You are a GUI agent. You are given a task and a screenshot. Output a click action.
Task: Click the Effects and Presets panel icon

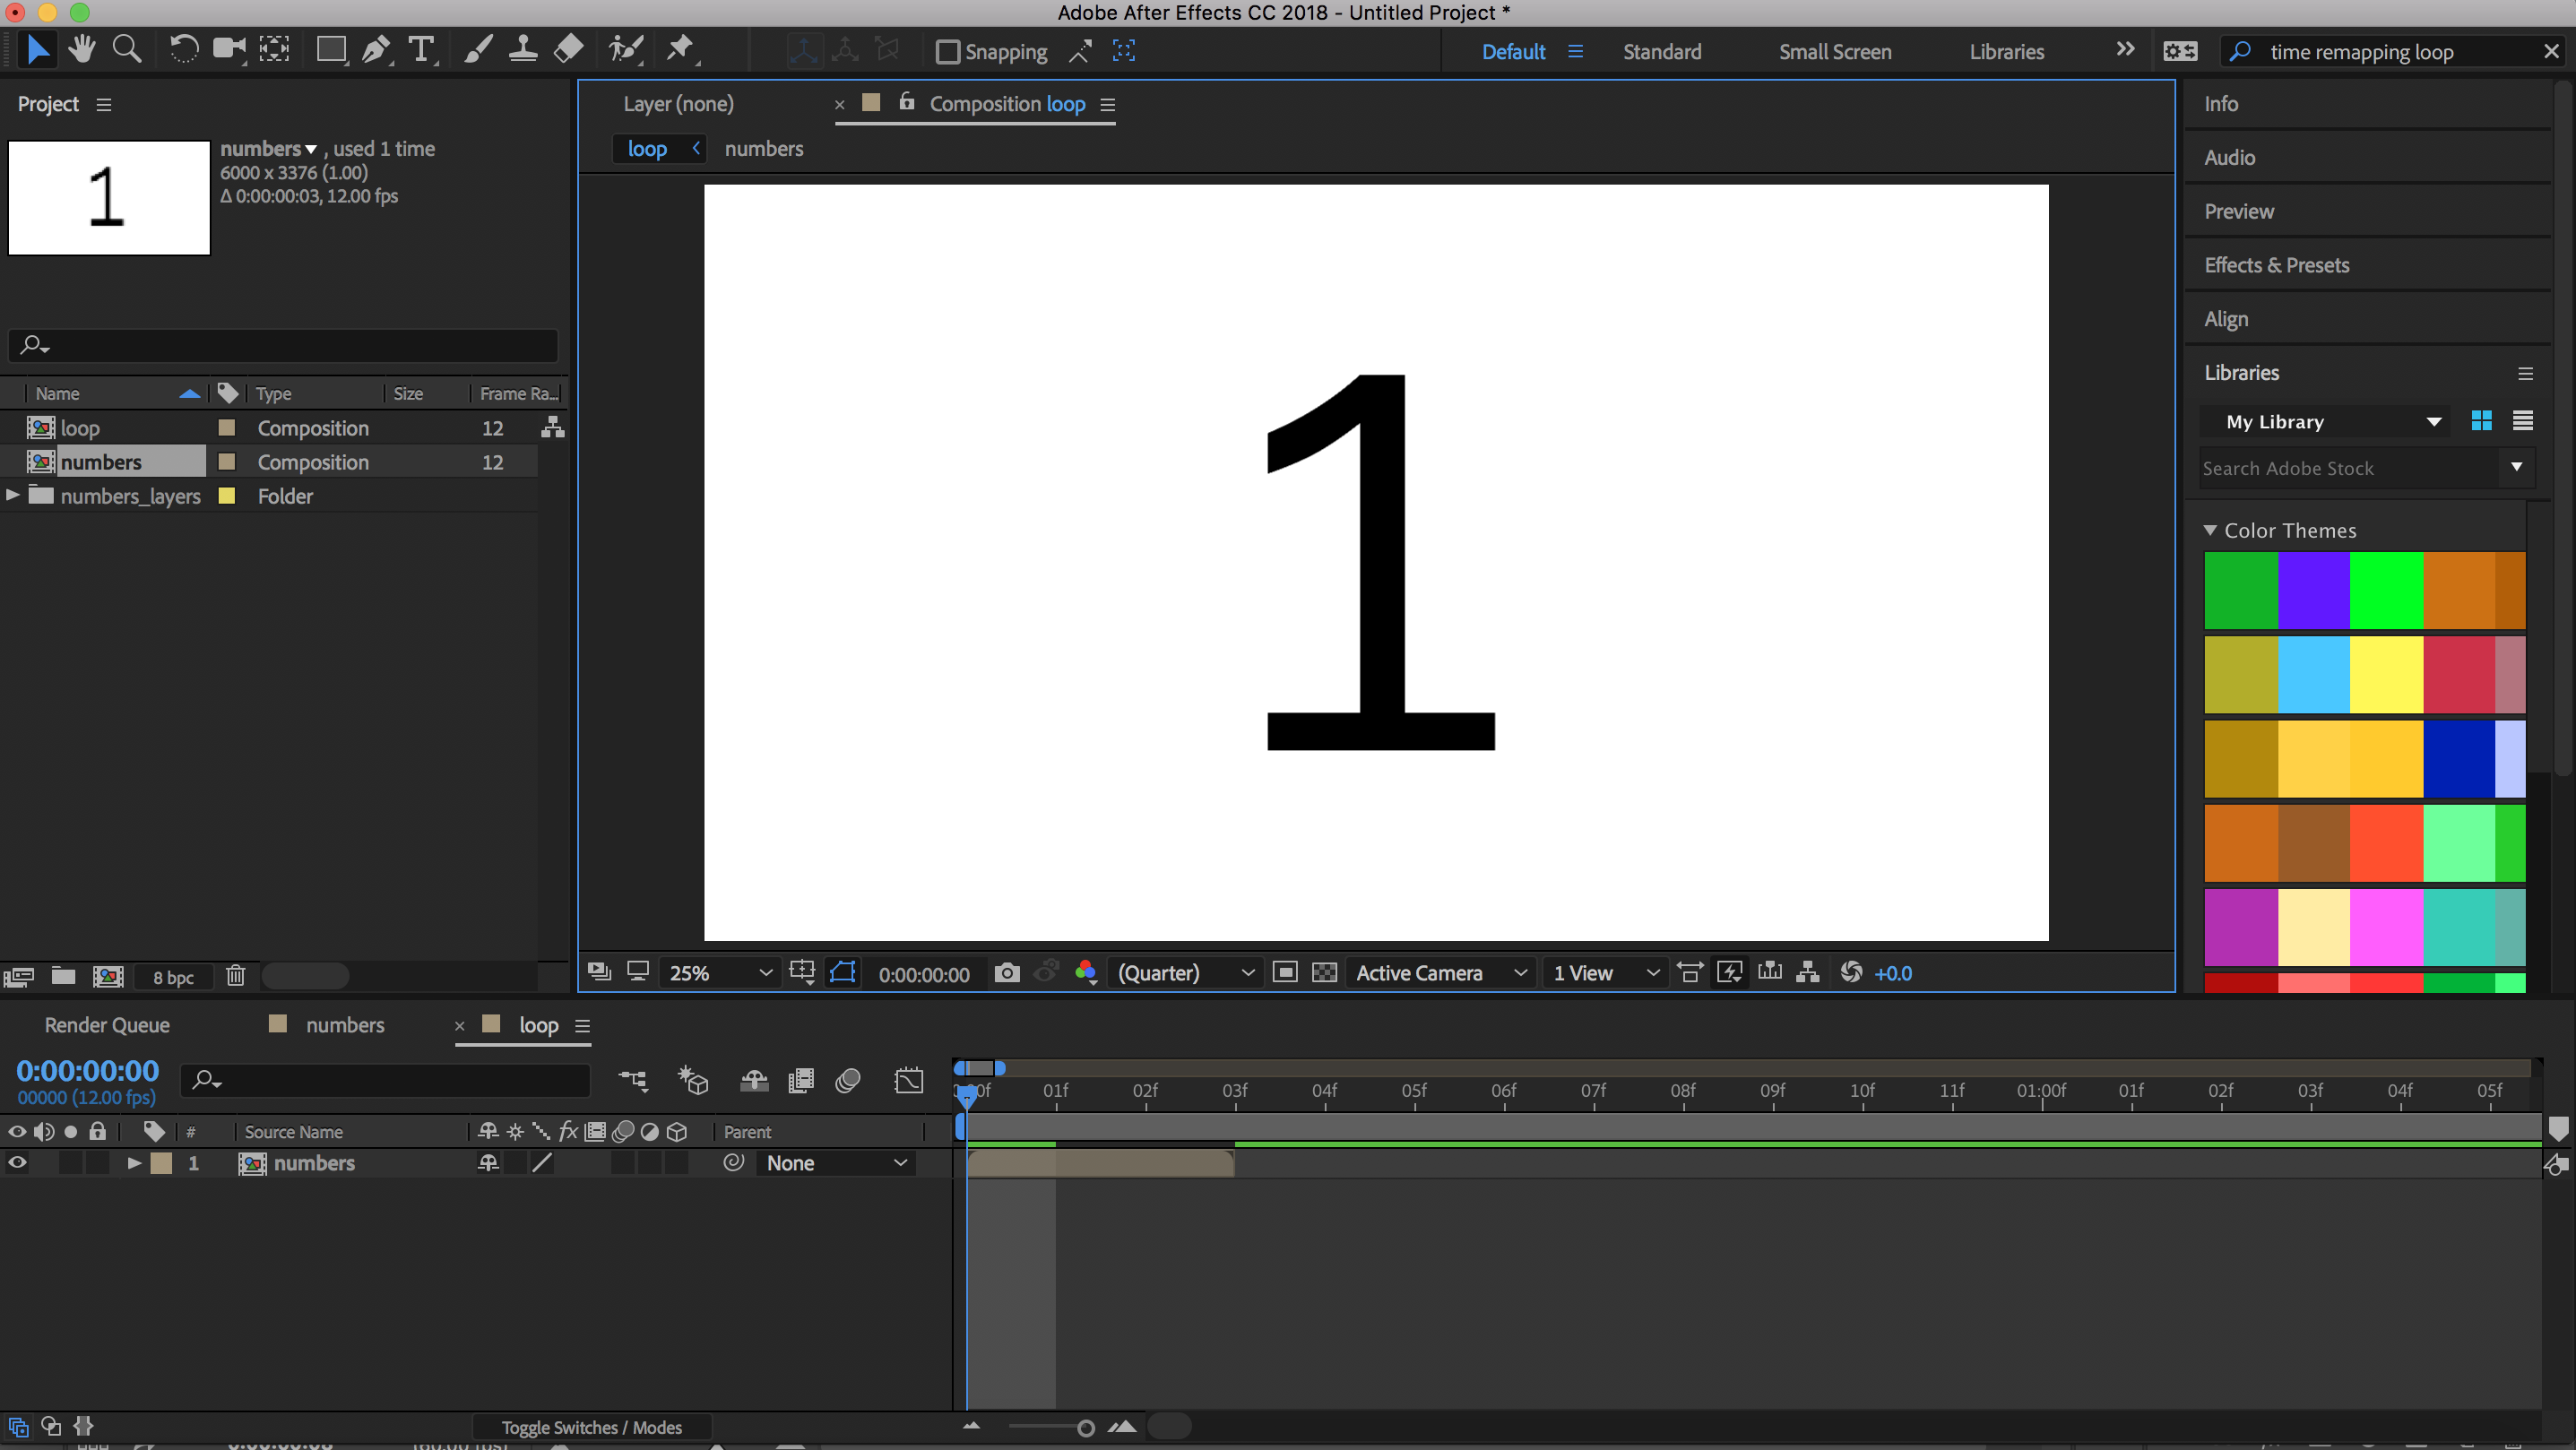[2277, 263]
